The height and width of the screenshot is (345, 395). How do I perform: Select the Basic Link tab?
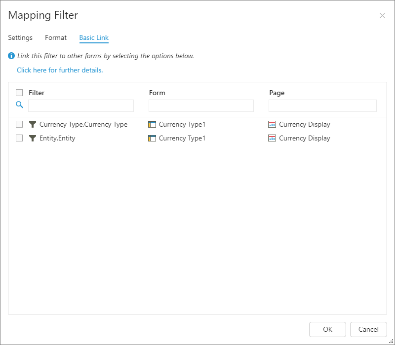coord(94,38)
